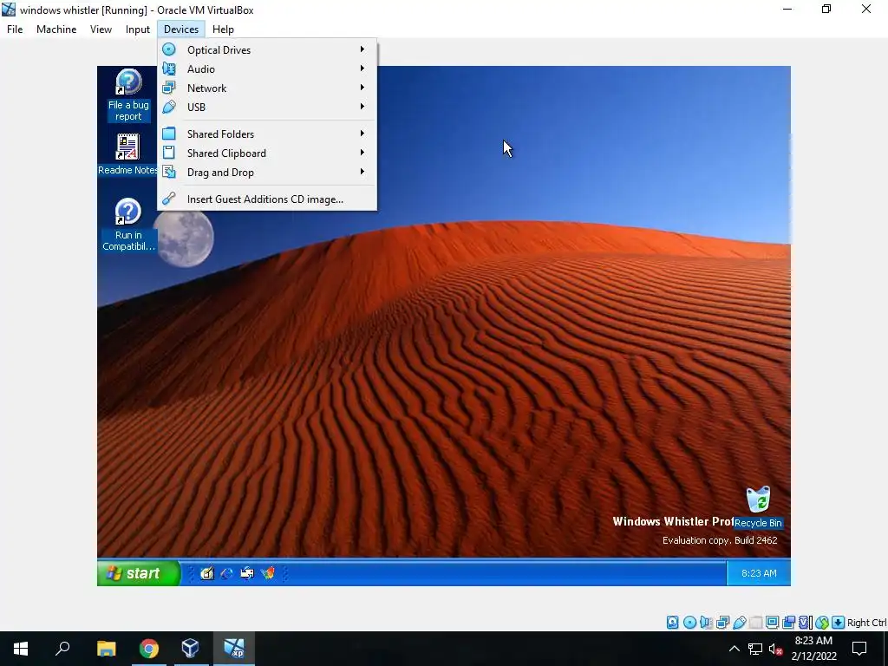Screen dimensions: 888x666
Task: Click the mouse integration status icon
Action: 822,623
